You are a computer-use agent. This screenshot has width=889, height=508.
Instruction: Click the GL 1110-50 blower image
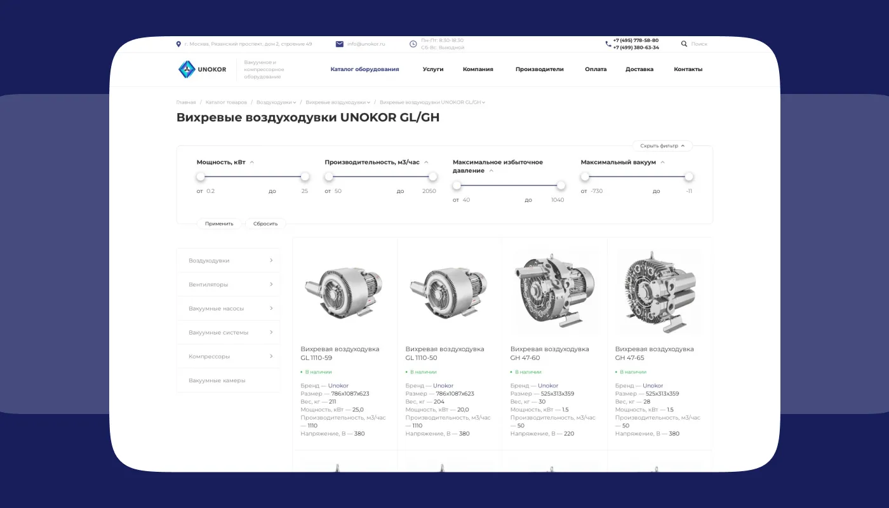point(449,293)
